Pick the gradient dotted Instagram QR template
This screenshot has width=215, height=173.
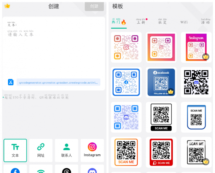[x=126, y=47]
